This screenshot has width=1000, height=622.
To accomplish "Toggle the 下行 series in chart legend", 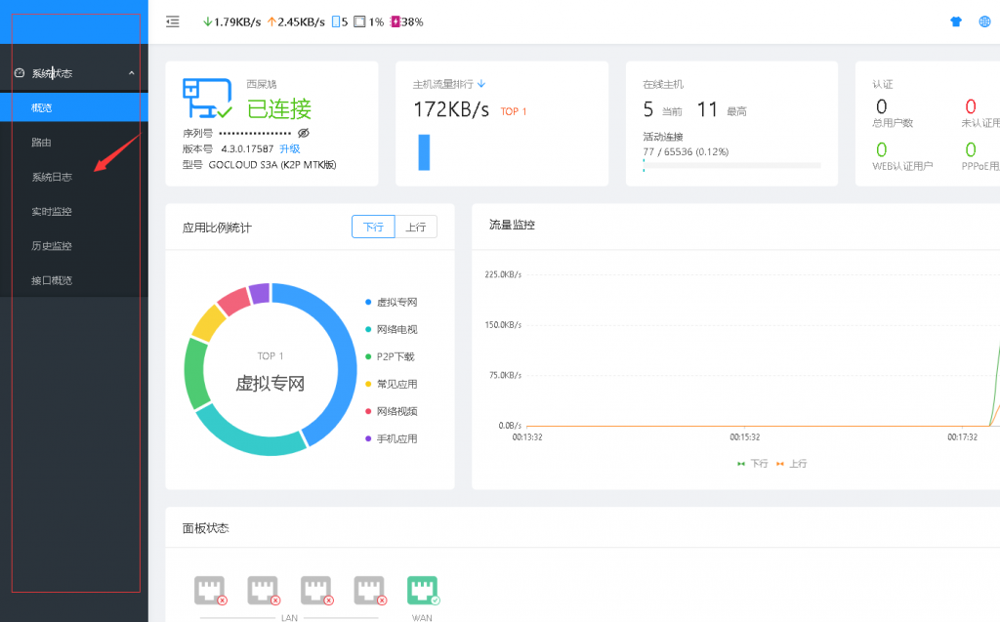I will pos(752,464).
